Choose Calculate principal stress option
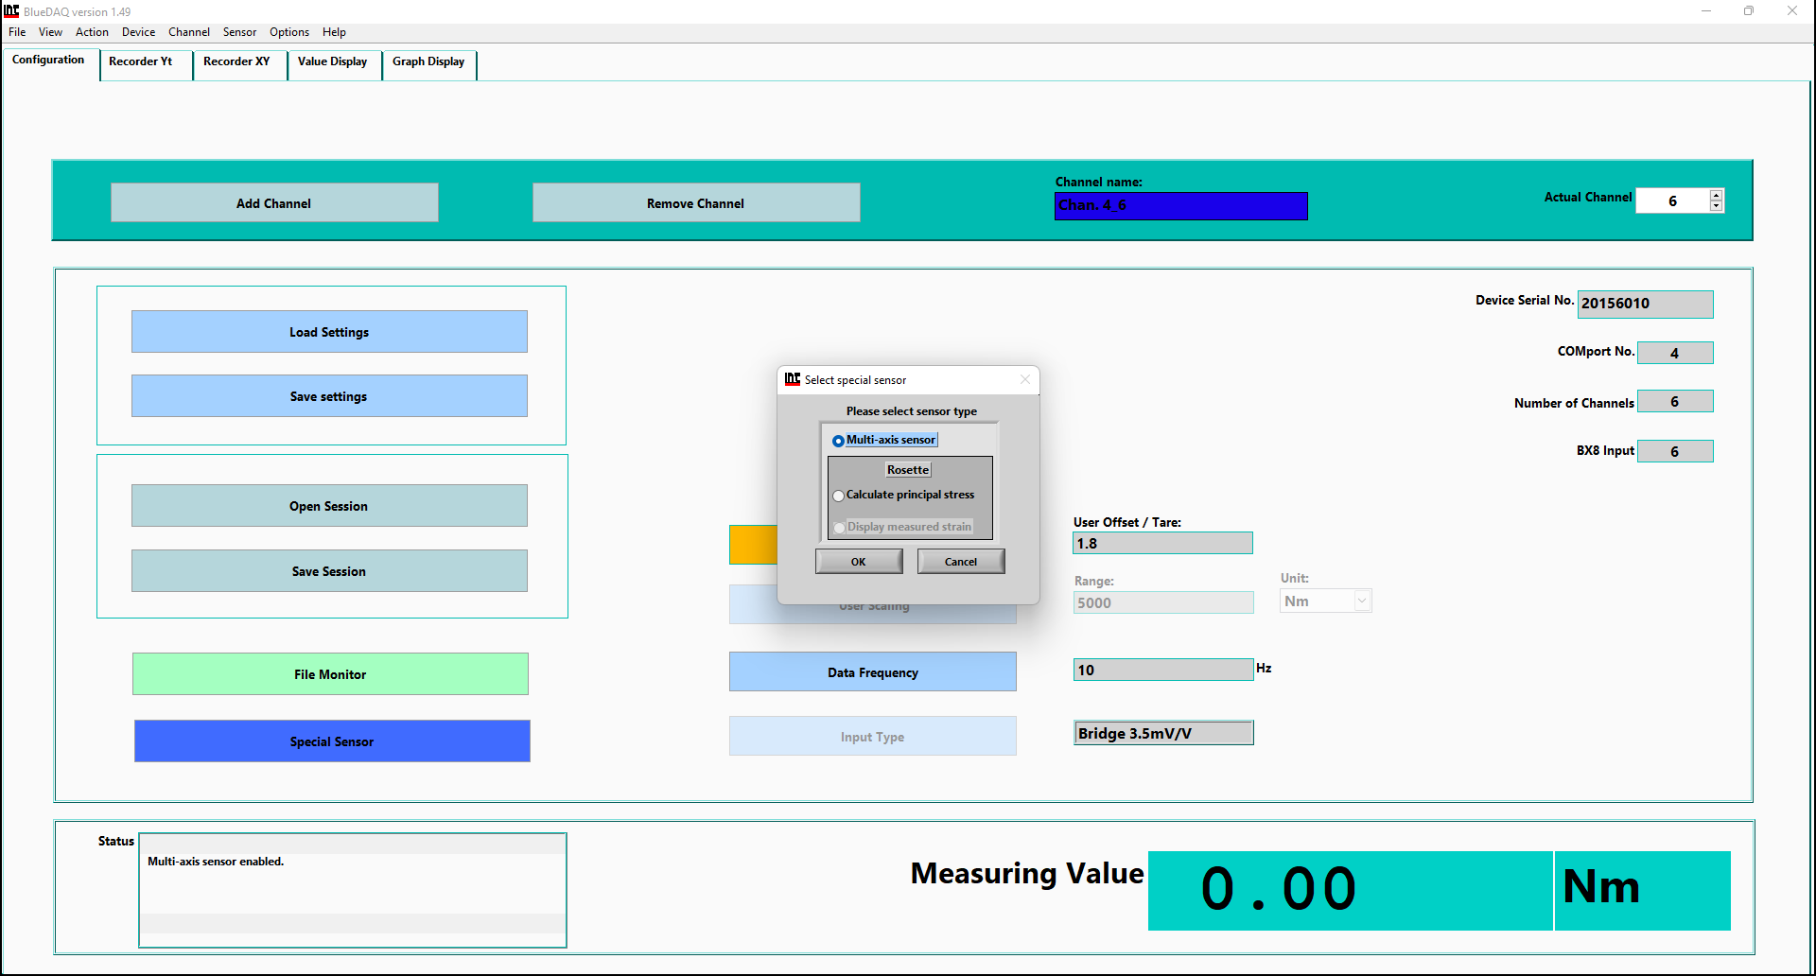The width and height of the screenshot is (1816, 976). [838, 496]
